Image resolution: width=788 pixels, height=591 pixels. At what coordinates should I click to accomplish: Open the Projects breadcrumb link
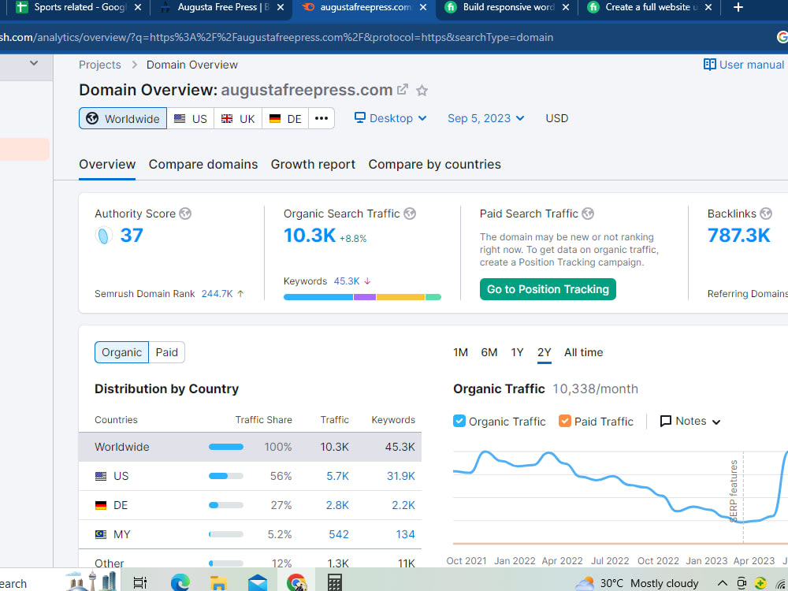(100, 65)
